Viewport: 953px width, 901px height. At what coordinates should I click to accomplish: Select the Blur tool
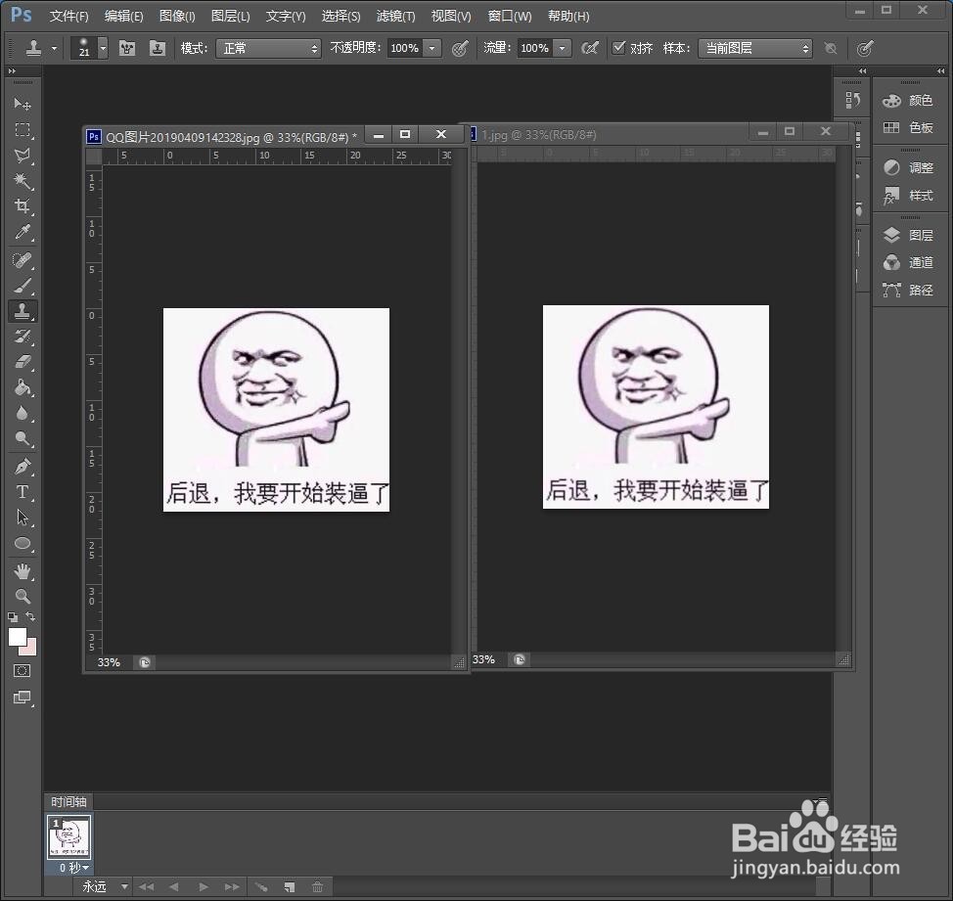pos(23,413)
